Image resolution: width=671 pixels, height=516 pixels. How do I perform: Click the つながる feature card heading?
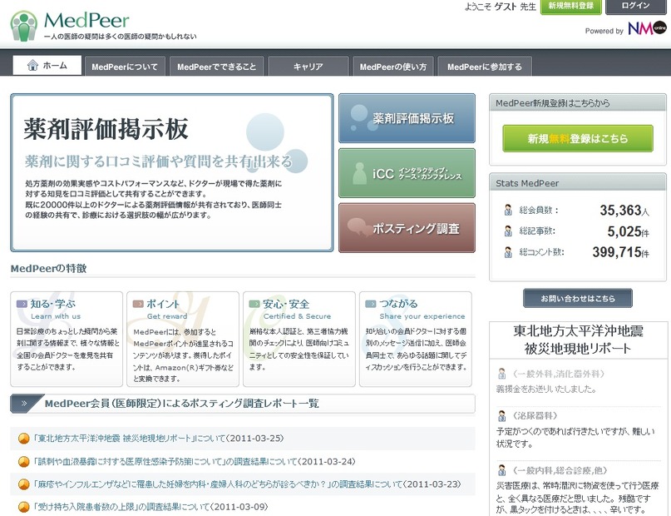[x=398, y=304]
